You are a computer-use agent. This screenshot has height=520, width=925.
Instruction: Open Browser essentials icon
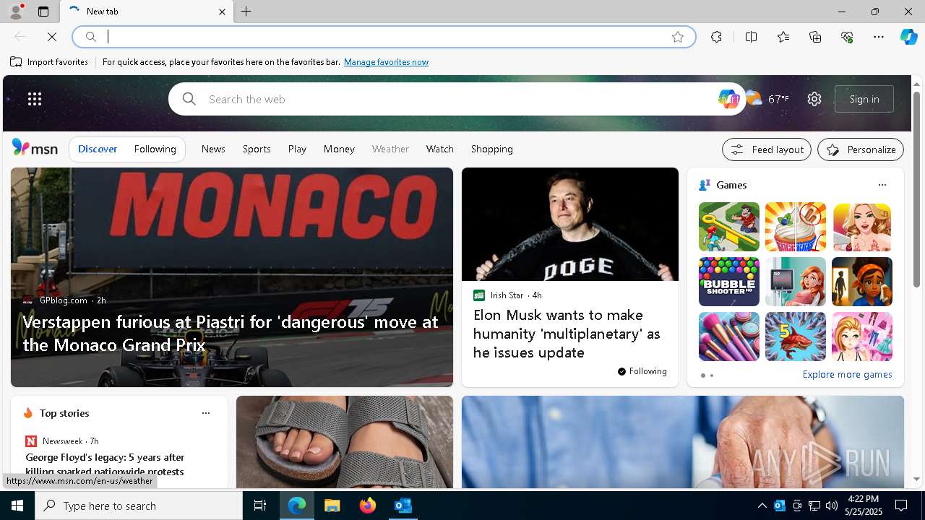(x=847, y=37)
